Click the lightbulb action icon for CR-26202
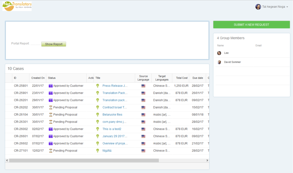 98,107
